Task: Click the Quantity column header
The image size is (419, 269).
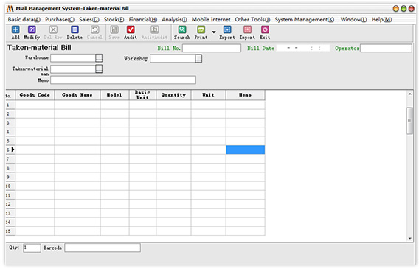Action: pyautogui.click(x=173, y=95)
